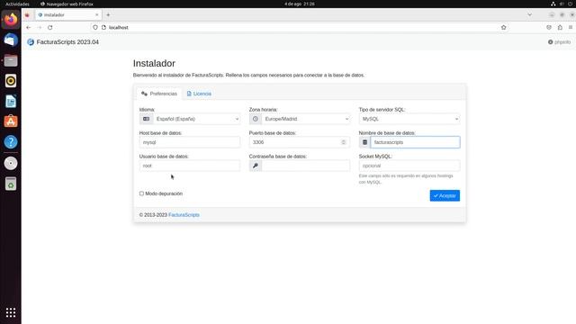Click the FacturaScripts logo icon
The width and height of the screenshot is (576, 324).
31,42
